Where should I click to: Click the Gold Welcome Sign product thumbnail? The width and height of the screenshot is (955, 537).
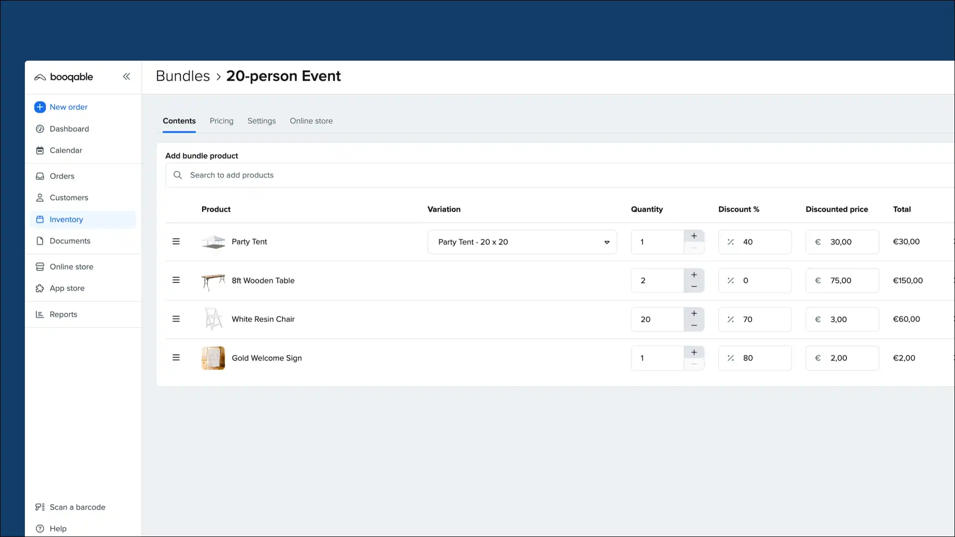coord(213,358)
